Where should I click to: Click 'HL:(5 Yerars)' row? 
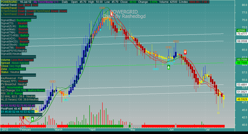tap(20, 100)
